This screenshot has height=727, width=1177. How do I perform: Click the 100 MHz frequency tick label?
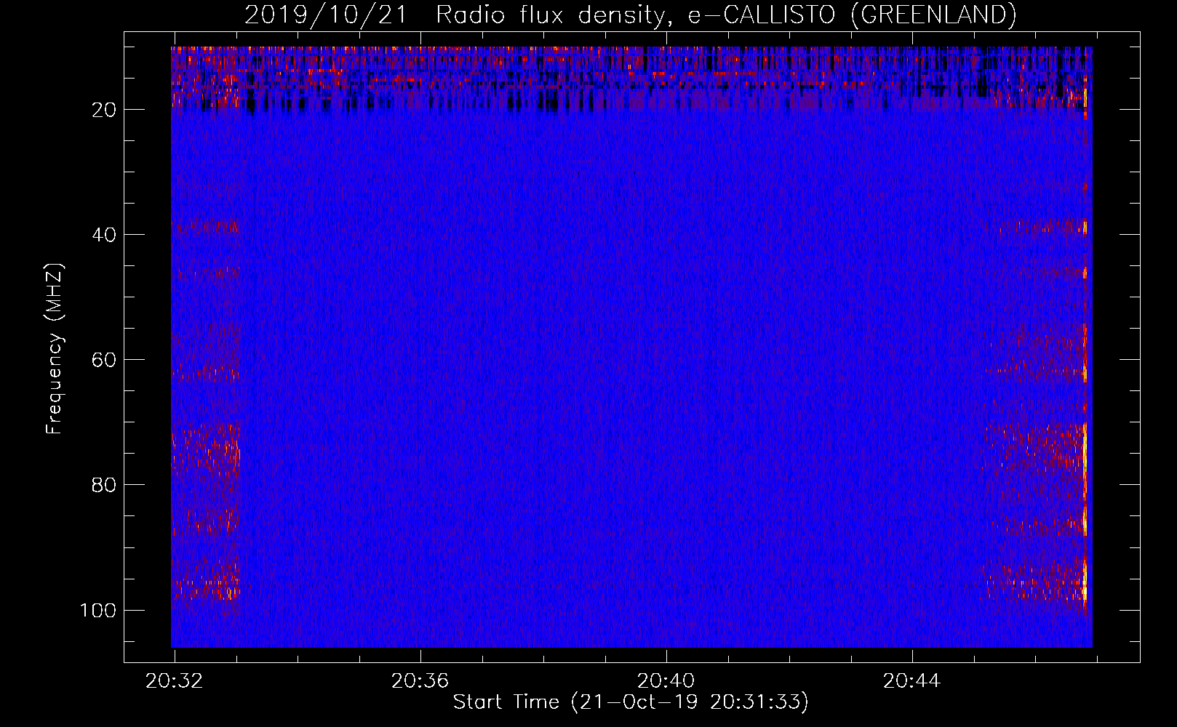point(98,610)
